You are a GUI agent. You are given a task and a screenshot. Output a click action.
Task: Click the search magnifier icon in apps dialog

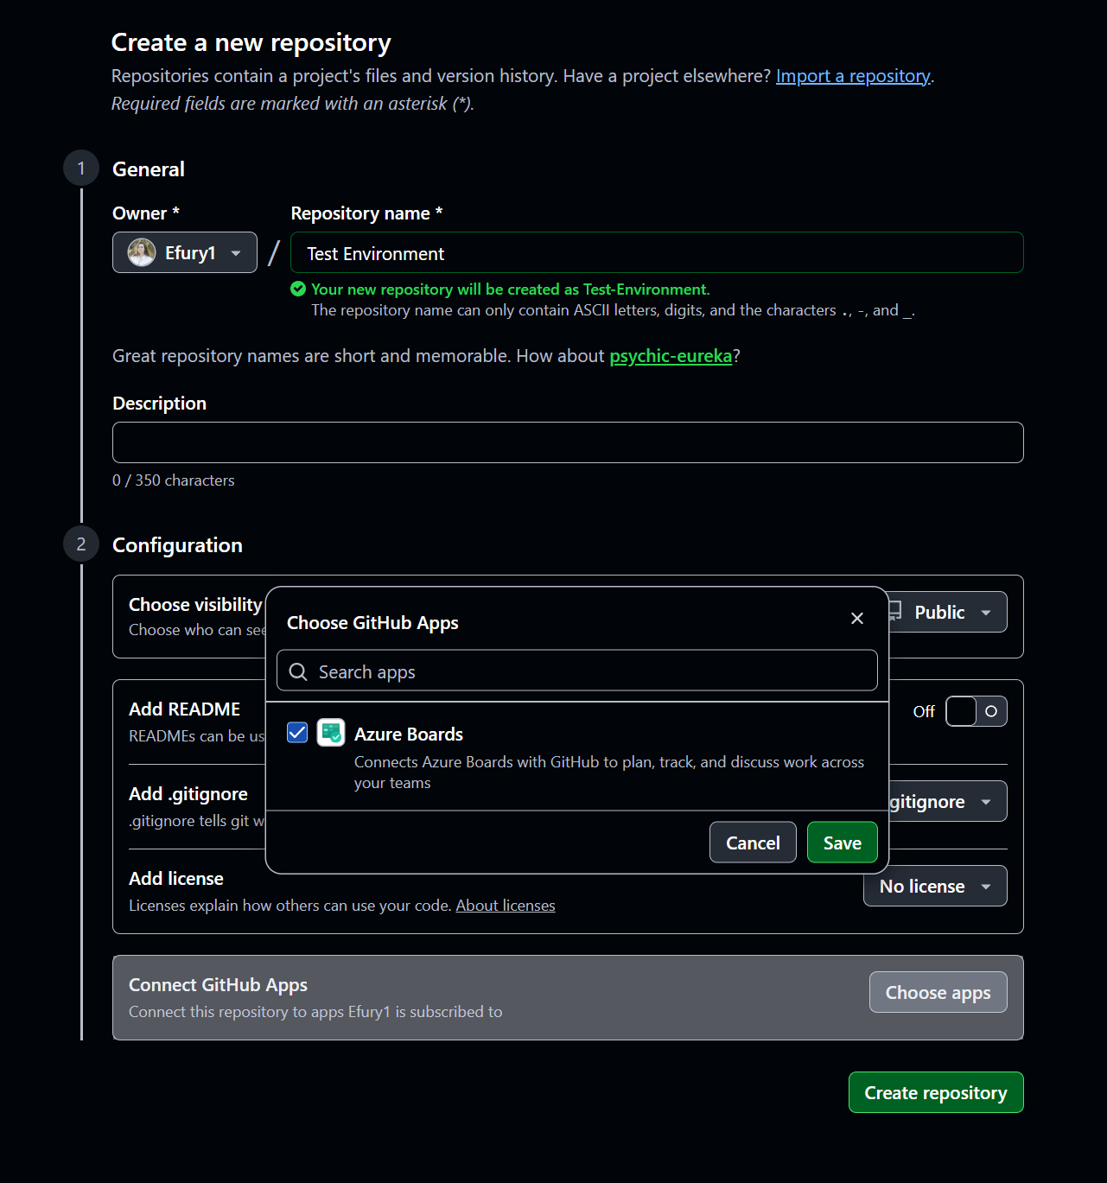pos(298,671)
